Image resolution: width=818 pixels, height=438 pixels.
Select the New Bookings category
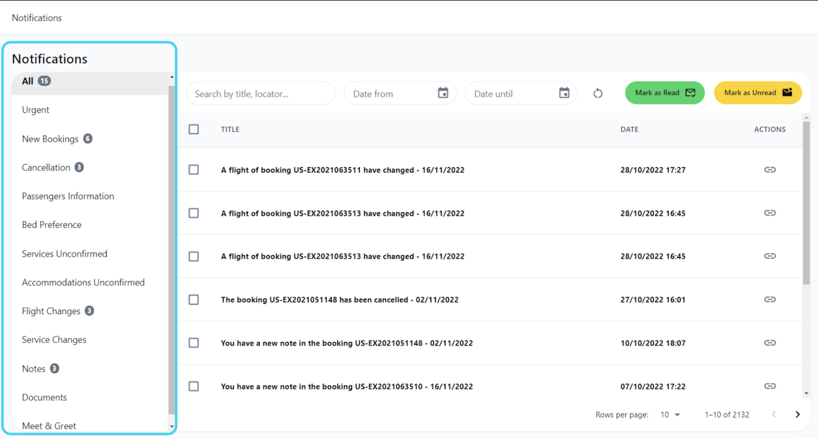[x=50, y=139]
